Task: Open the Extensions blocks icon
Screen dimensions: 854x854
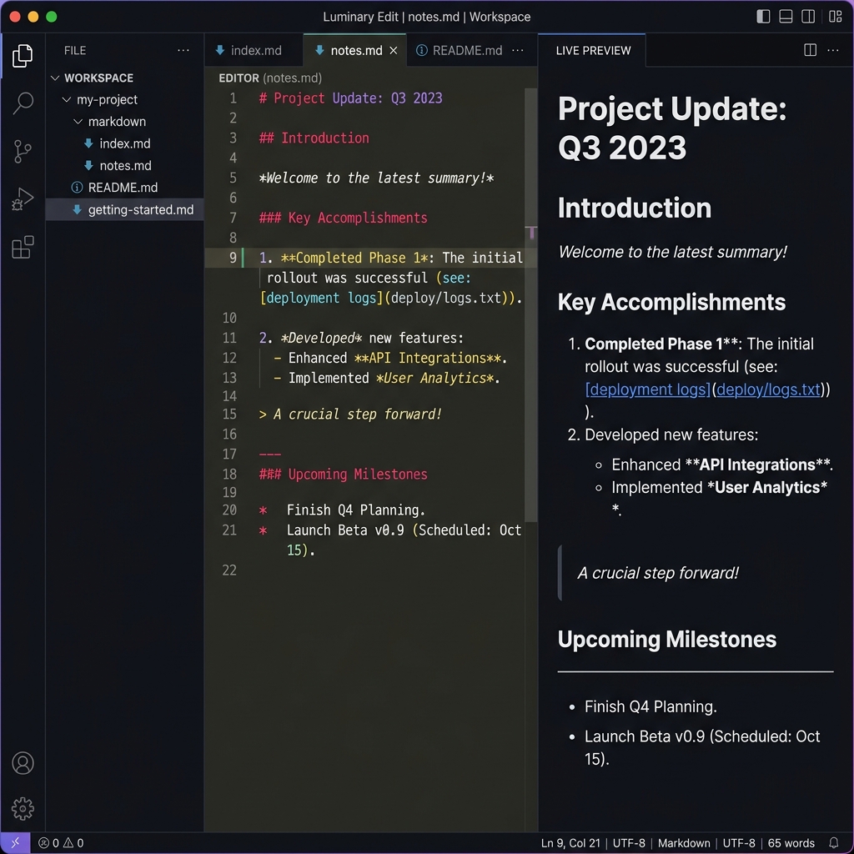Action: 23,247
